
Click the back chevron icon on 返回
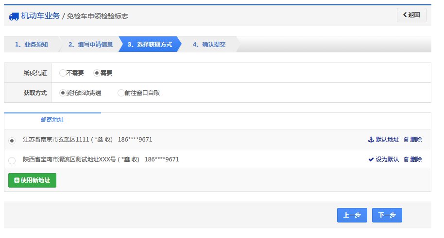405,15
